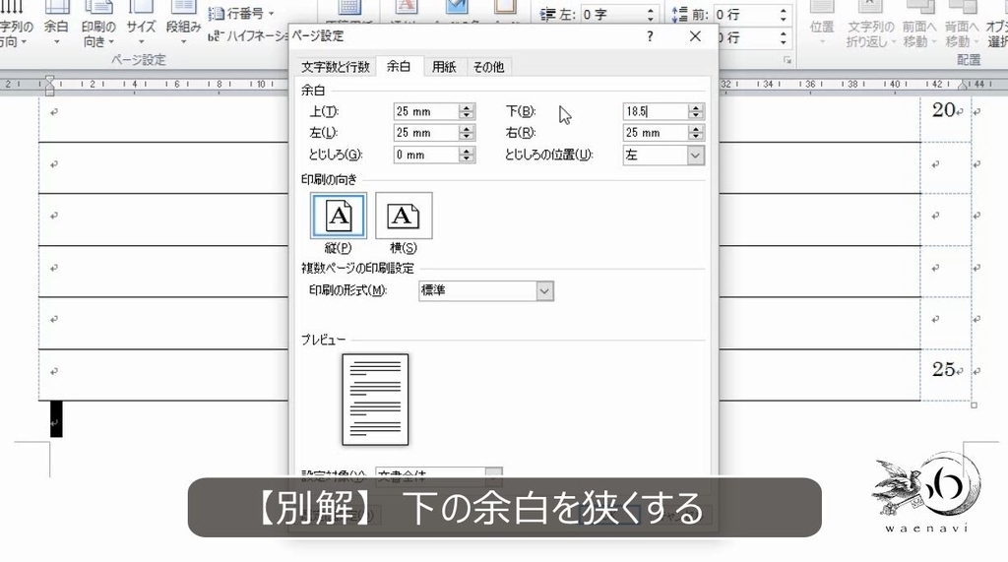This screenshot has height=562, width=1008.
Task: Click the とじしろ(G) gutter input field
Action: pos(427,155)
